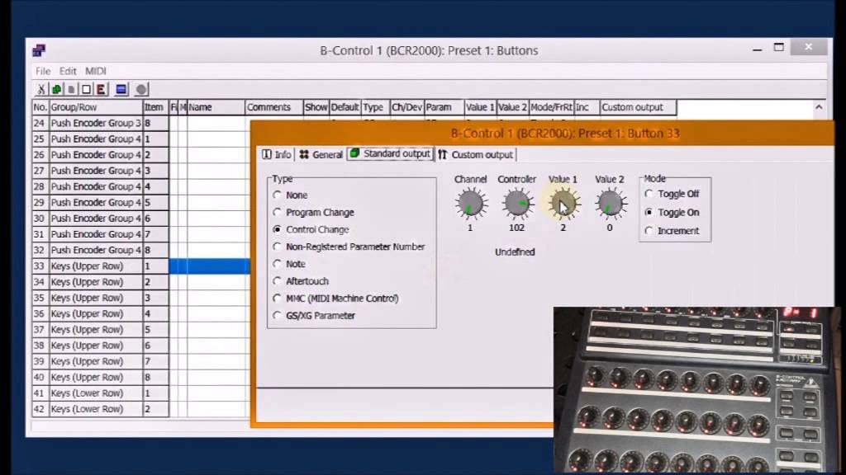Set mode to Toggle Off

pos(649,194)
